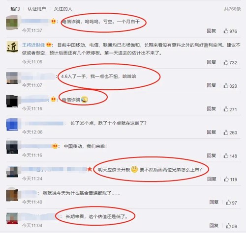Click thumbs-up on the 732-like comment

[x=226, y=62]
